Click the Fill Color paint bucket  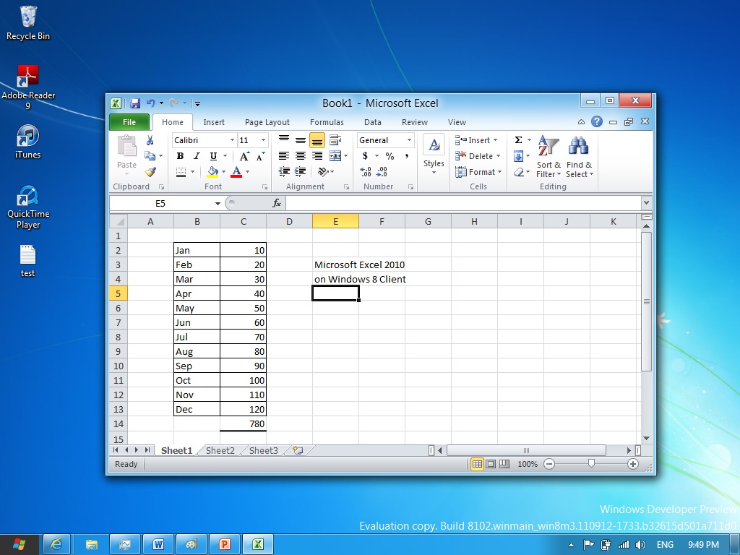[x=213, y=172]
